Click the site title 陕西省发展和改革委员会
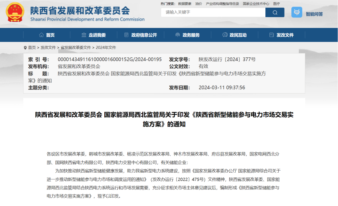 [x=80, y=11]
